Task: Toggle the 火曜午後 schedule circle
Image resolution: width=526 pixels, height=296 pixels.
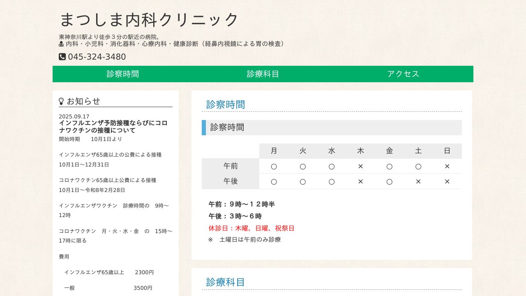Action: 303,181
